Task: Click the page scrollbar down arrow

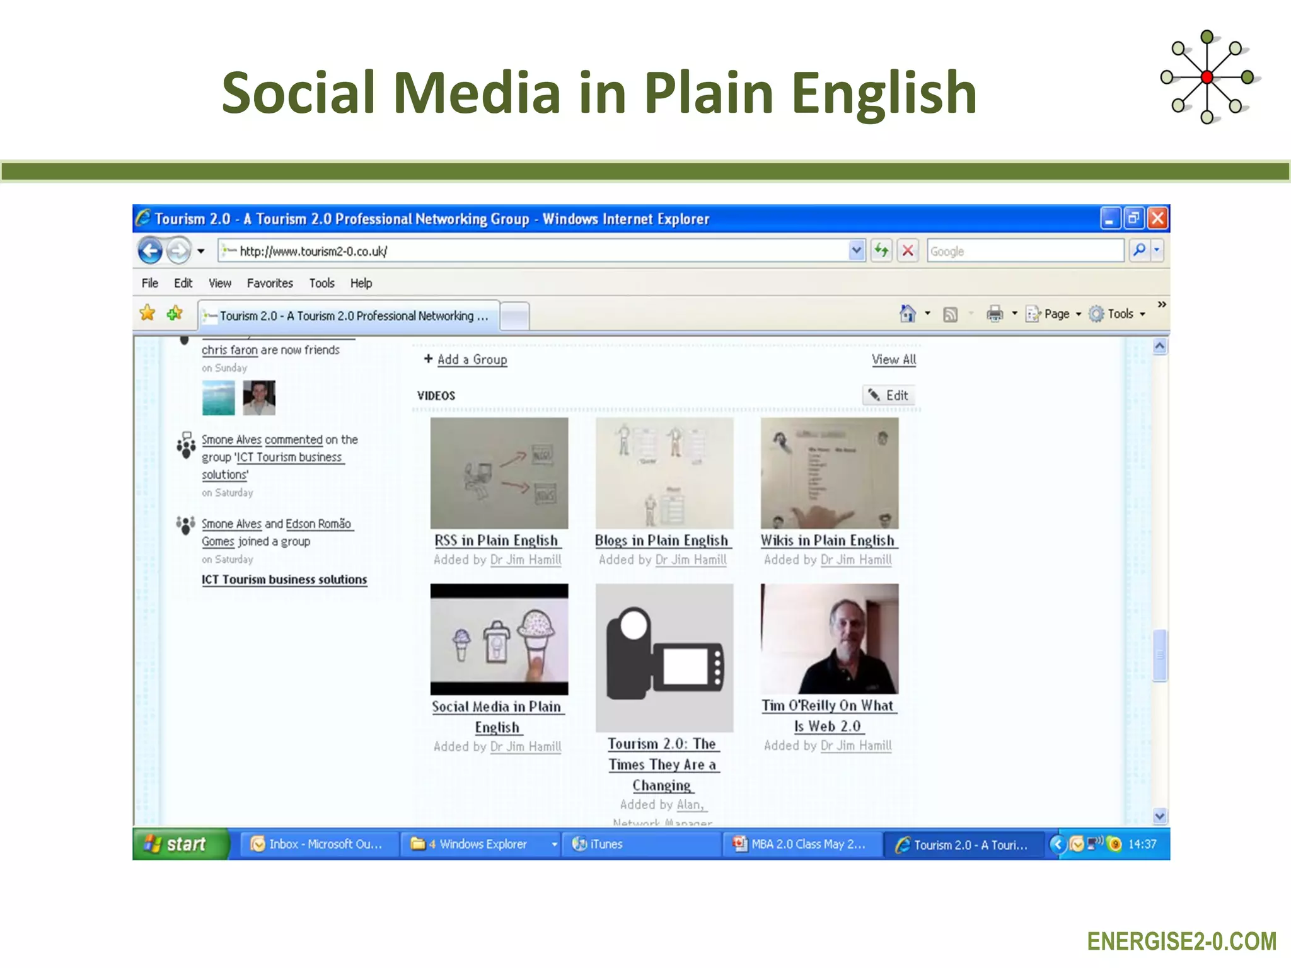Action: pos(1160,816)
